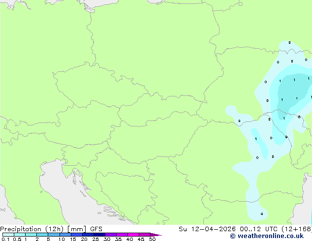Select the legend label 25
The height and width of the screenshot is (241, 312).
[x=95, y=239]
